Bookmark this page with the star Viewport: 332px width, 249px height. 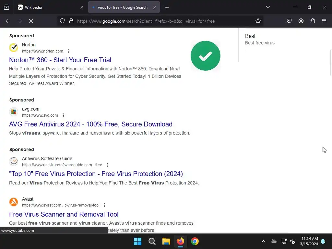coord(258,21)
